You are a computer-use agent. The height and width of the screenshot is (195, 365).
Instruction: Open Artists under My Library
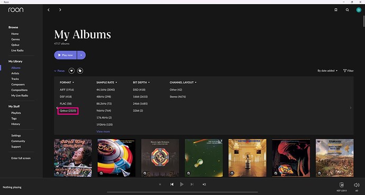tap(15, 73)
